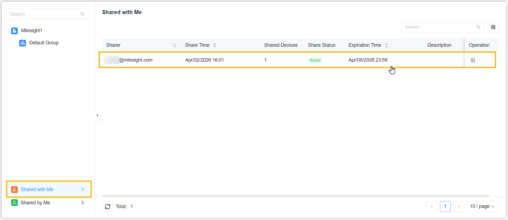508x220 pixels.
Task: Click the horizontal scrollbar under the table
Action: click(x=295, y=196)
